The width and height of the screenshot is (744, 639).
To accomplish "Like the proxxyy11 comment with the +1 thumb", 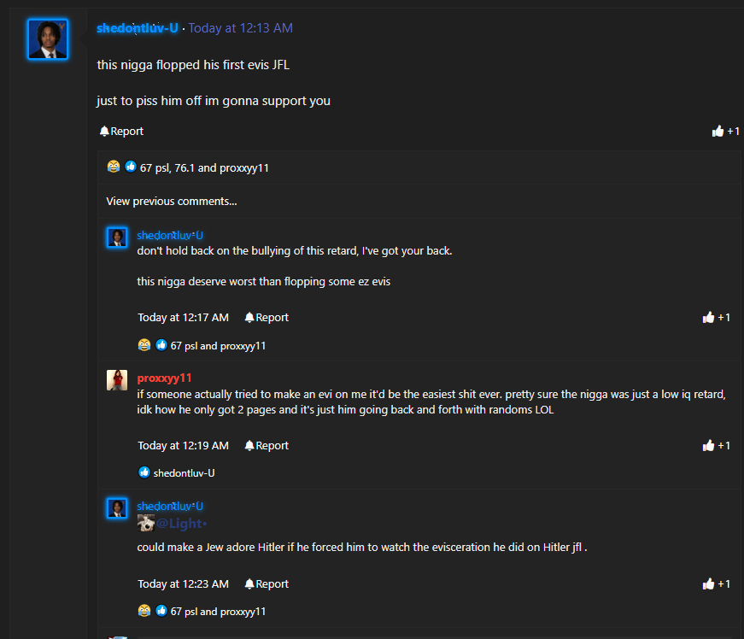I will (x=716, y=445).
